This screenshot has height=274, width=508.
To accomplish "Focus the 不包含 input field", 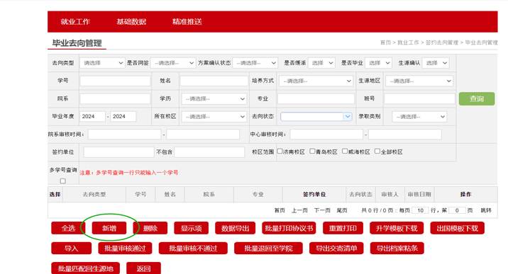I will 209,152.
